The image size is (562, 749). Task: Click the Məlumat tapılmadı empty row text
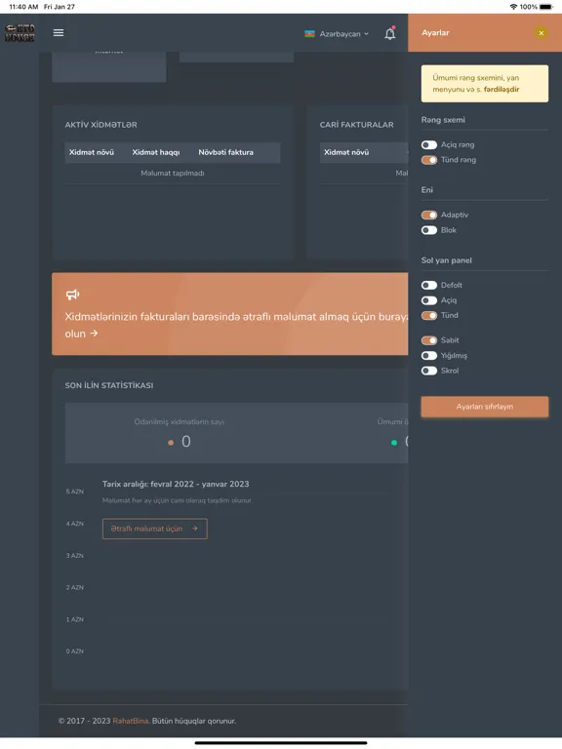coord(173,173)
